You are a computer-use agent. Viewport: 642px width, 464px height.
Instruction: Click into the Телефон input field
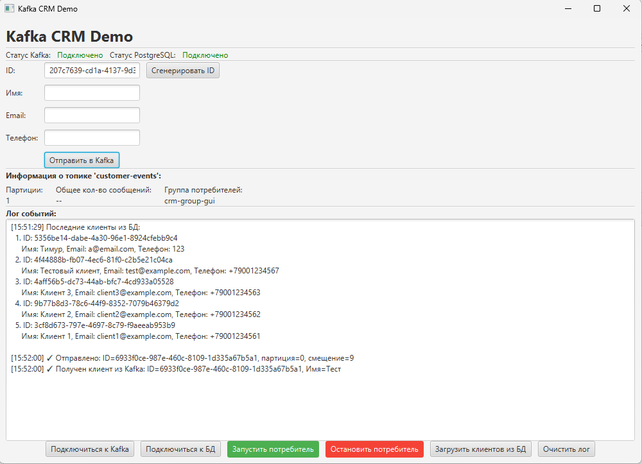coord(92,138)
